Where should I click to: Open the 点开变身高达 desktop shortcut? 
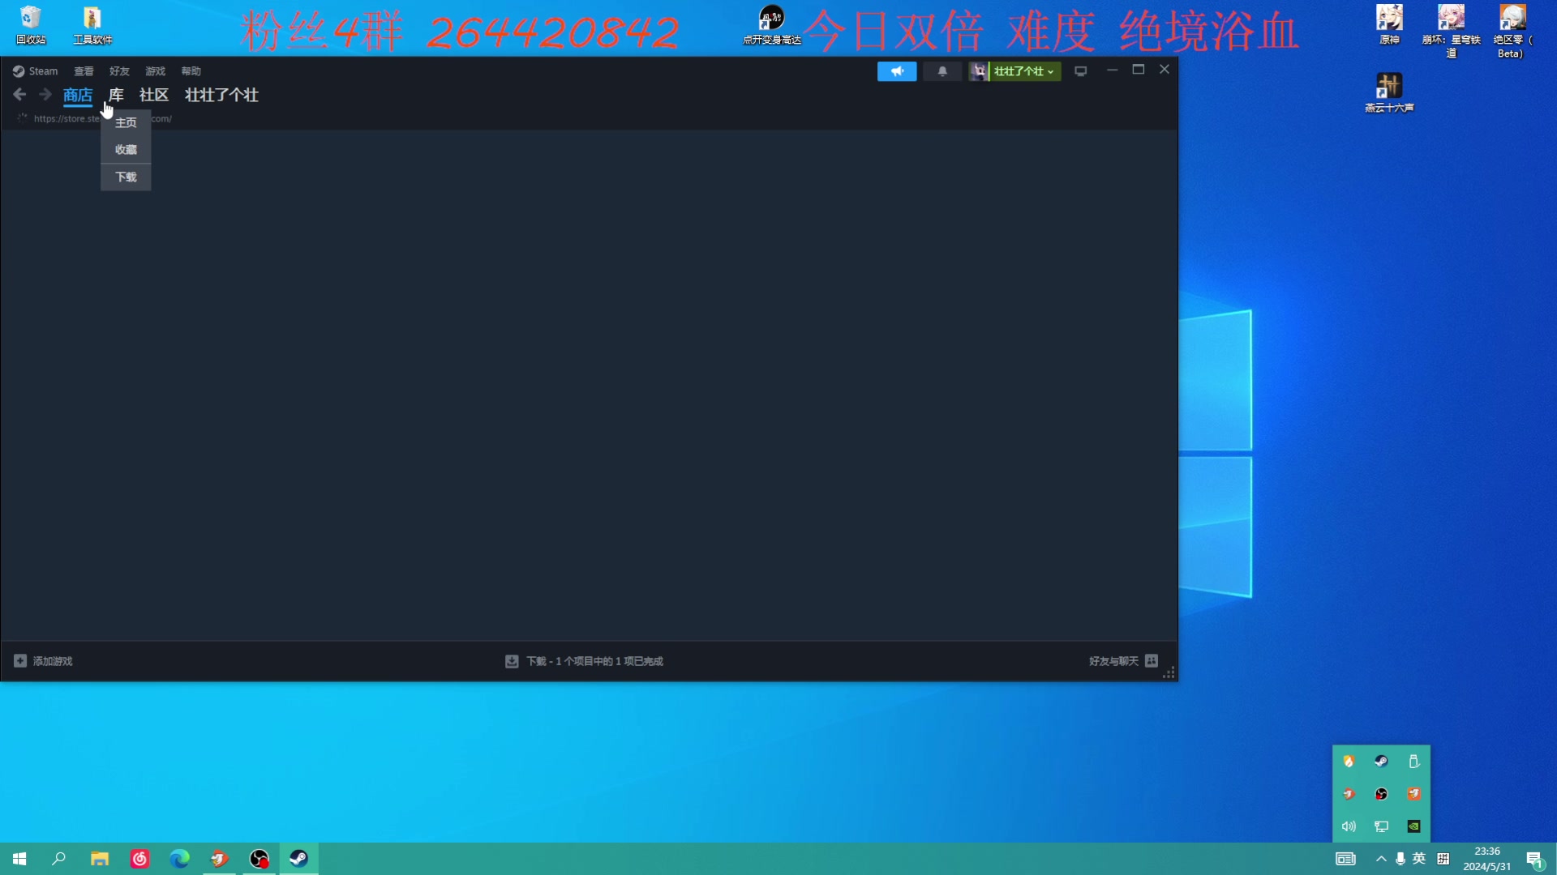[771, 25]
